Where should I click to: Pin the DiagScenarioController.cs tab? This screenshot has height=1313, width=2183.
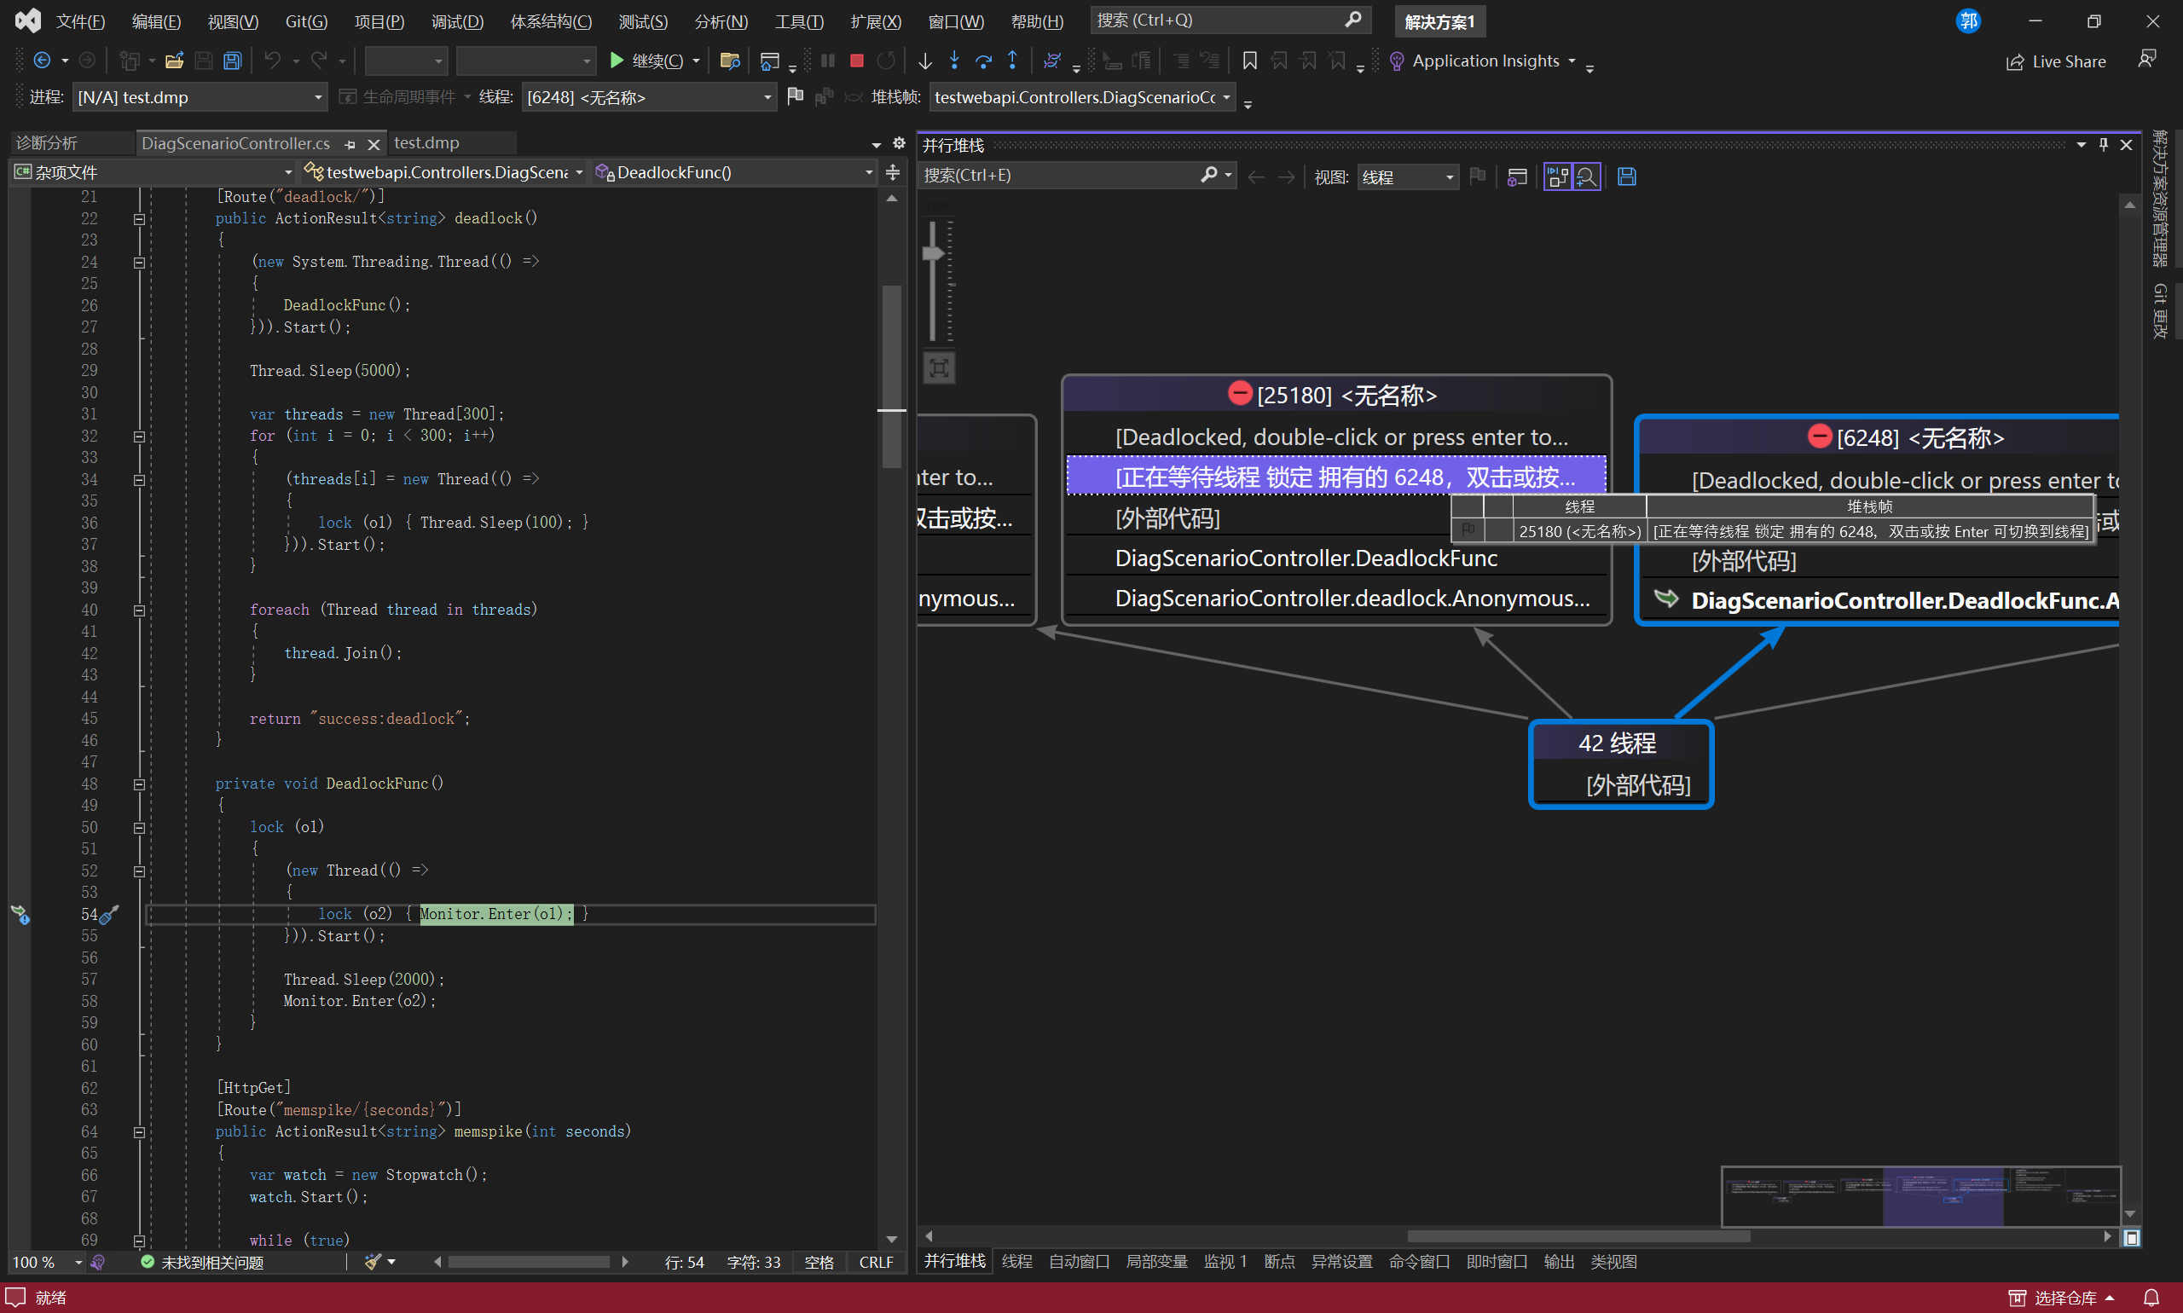coord(350,143)
